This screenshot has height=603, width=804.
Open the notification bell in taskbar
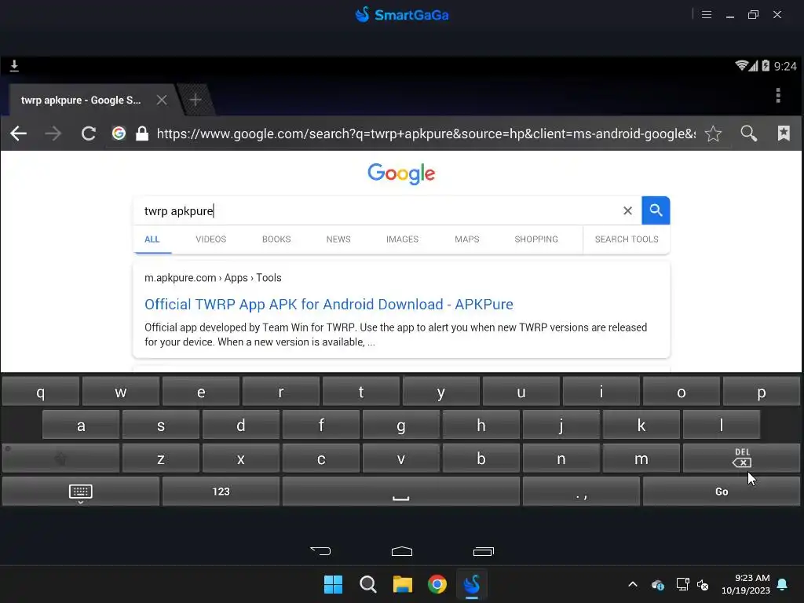click(x=782, y=584)
